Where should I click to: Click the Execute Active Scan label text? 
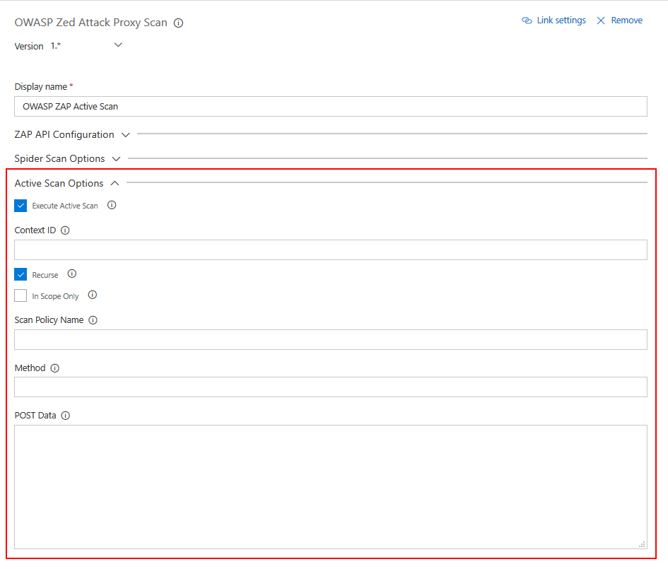[x=65, y=206]
